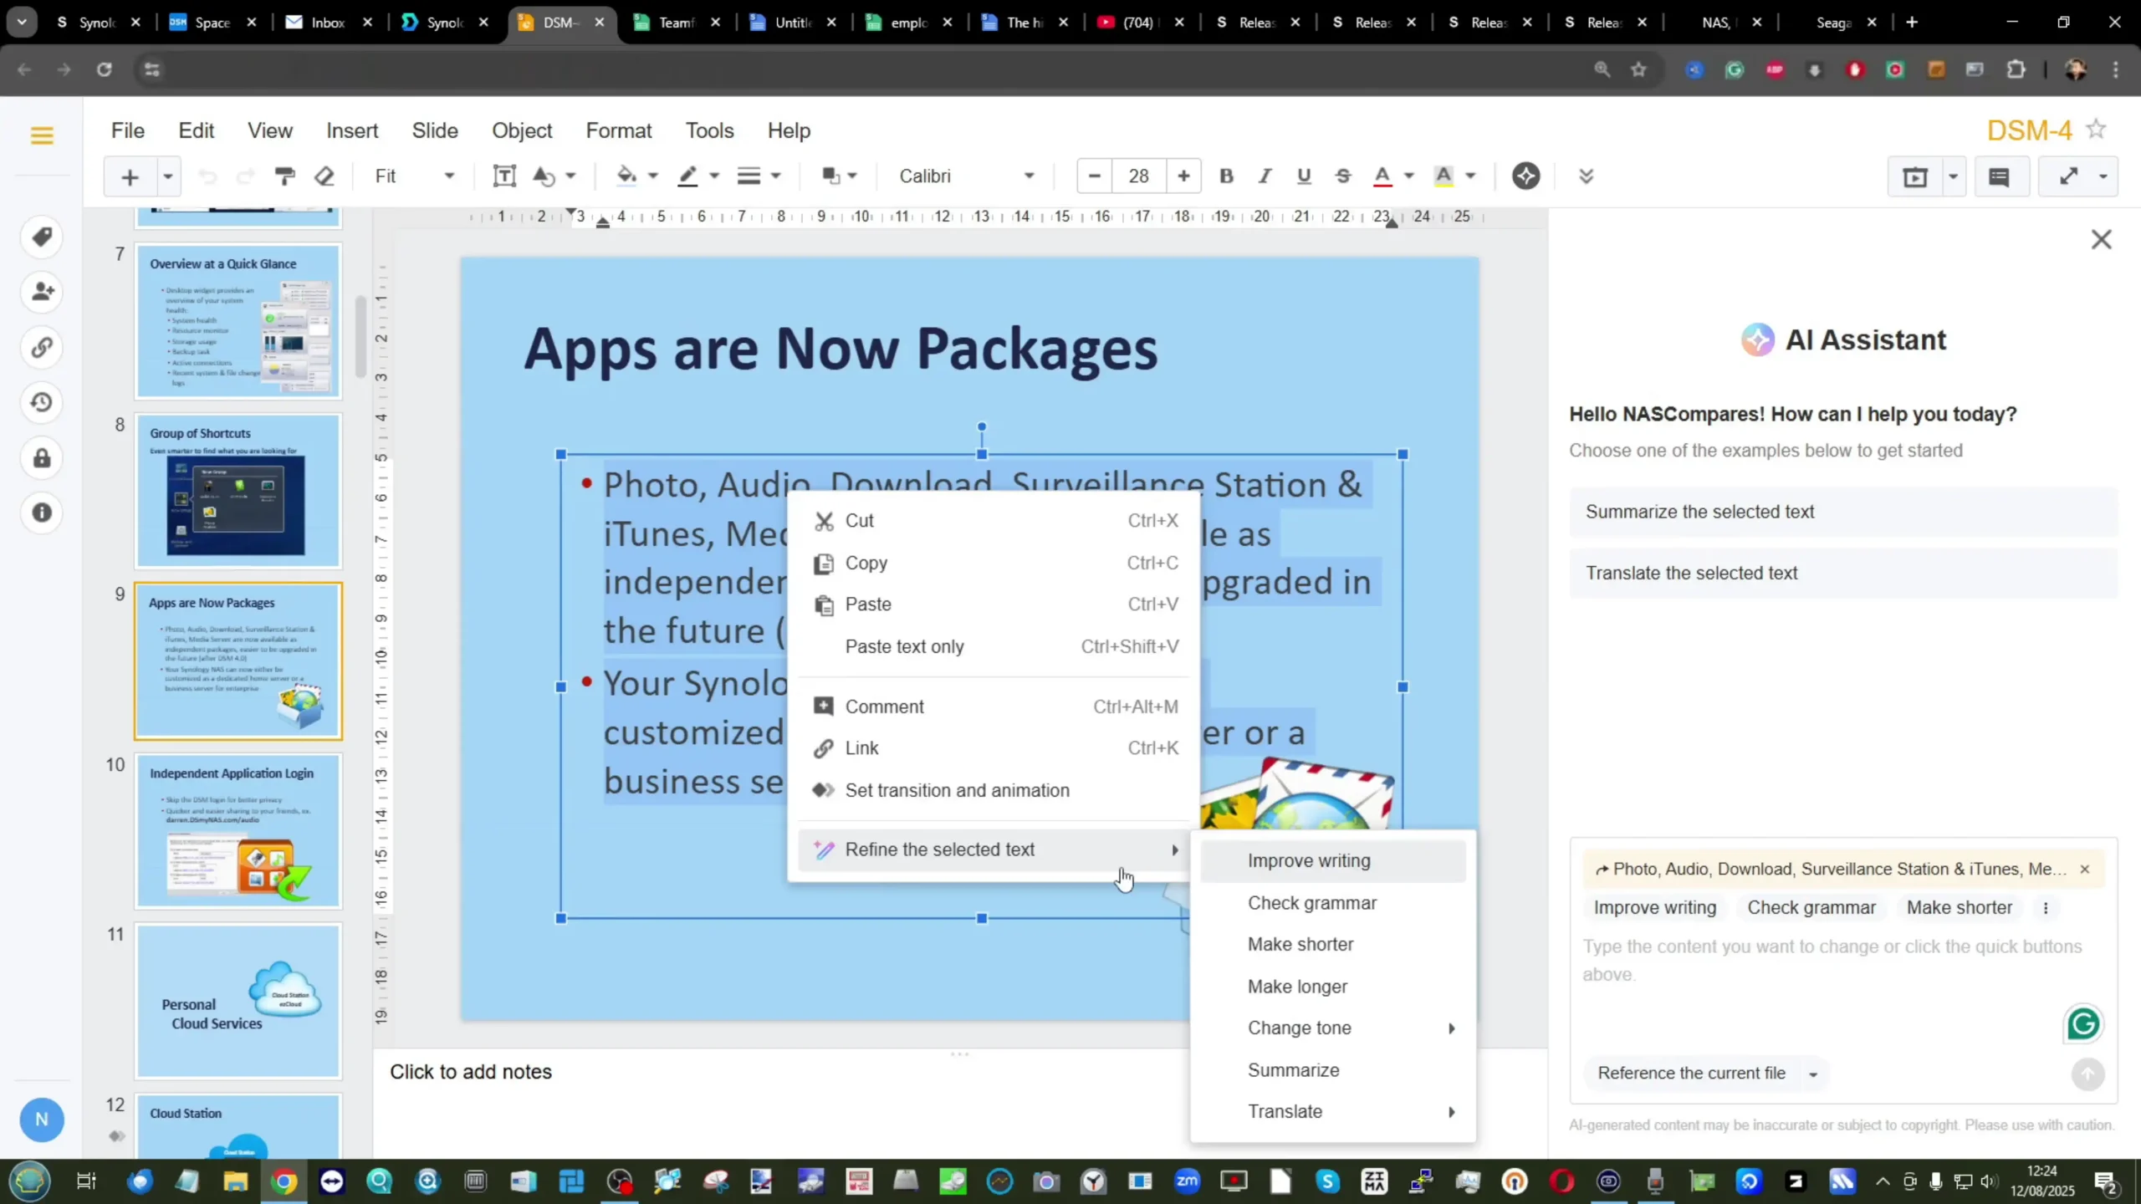This screenshot has width=2141, height=1204.
Task: Click the Grammarly icon in input box
Action: click(2082, 1023)
